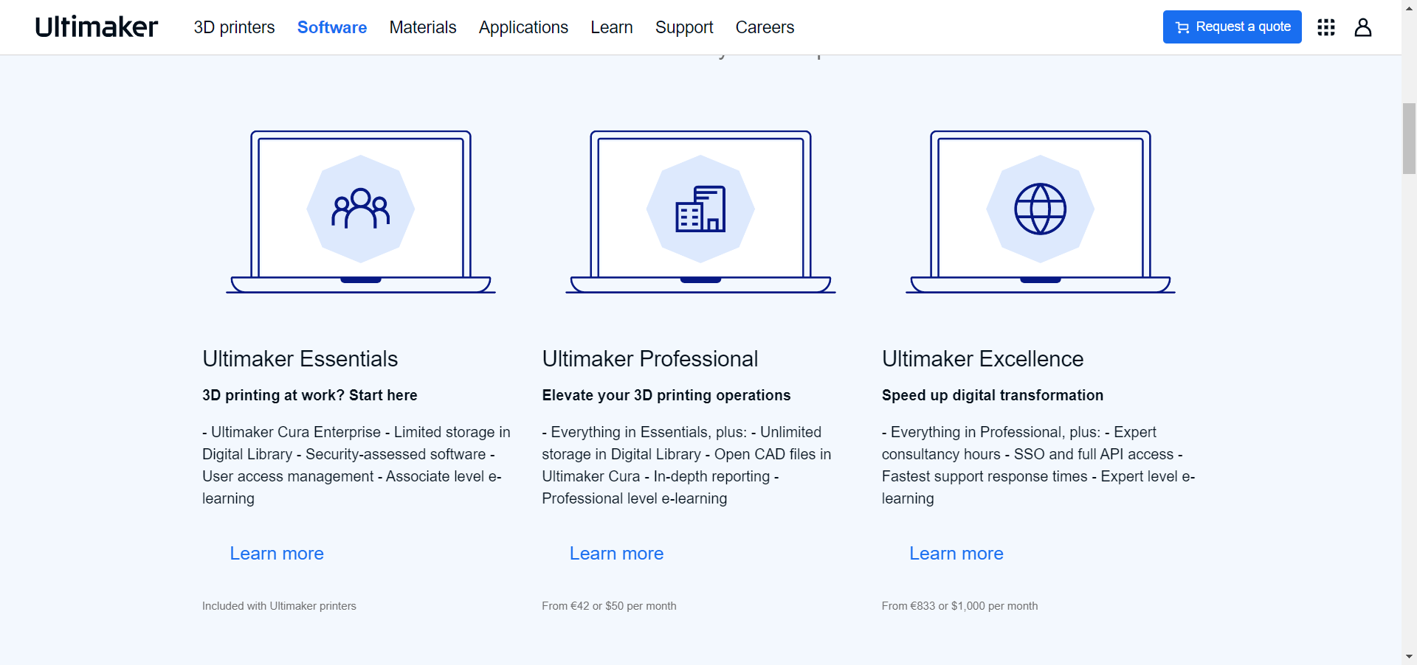
Task: Open the user account icon
Action: (1363, 27)
